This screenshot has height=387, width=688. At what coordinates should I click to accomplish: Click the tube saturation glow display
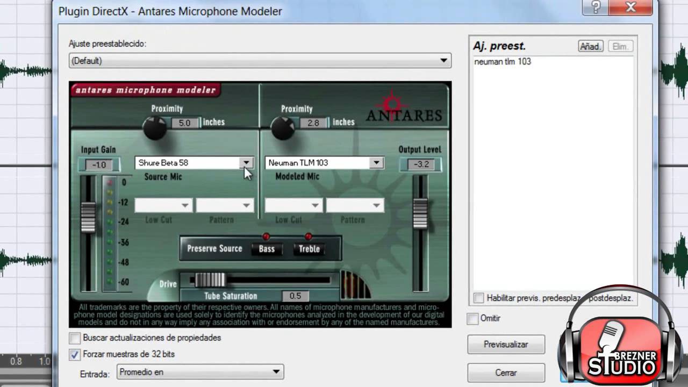[x=355, y=285]
